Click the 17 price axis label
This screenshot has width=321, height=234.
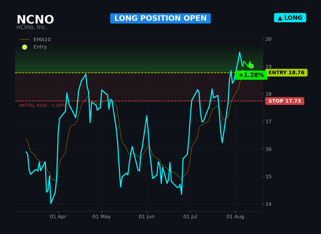[268, 121]
